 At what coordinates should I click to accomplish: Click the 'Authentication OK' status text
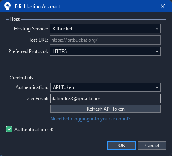point(34,130)
